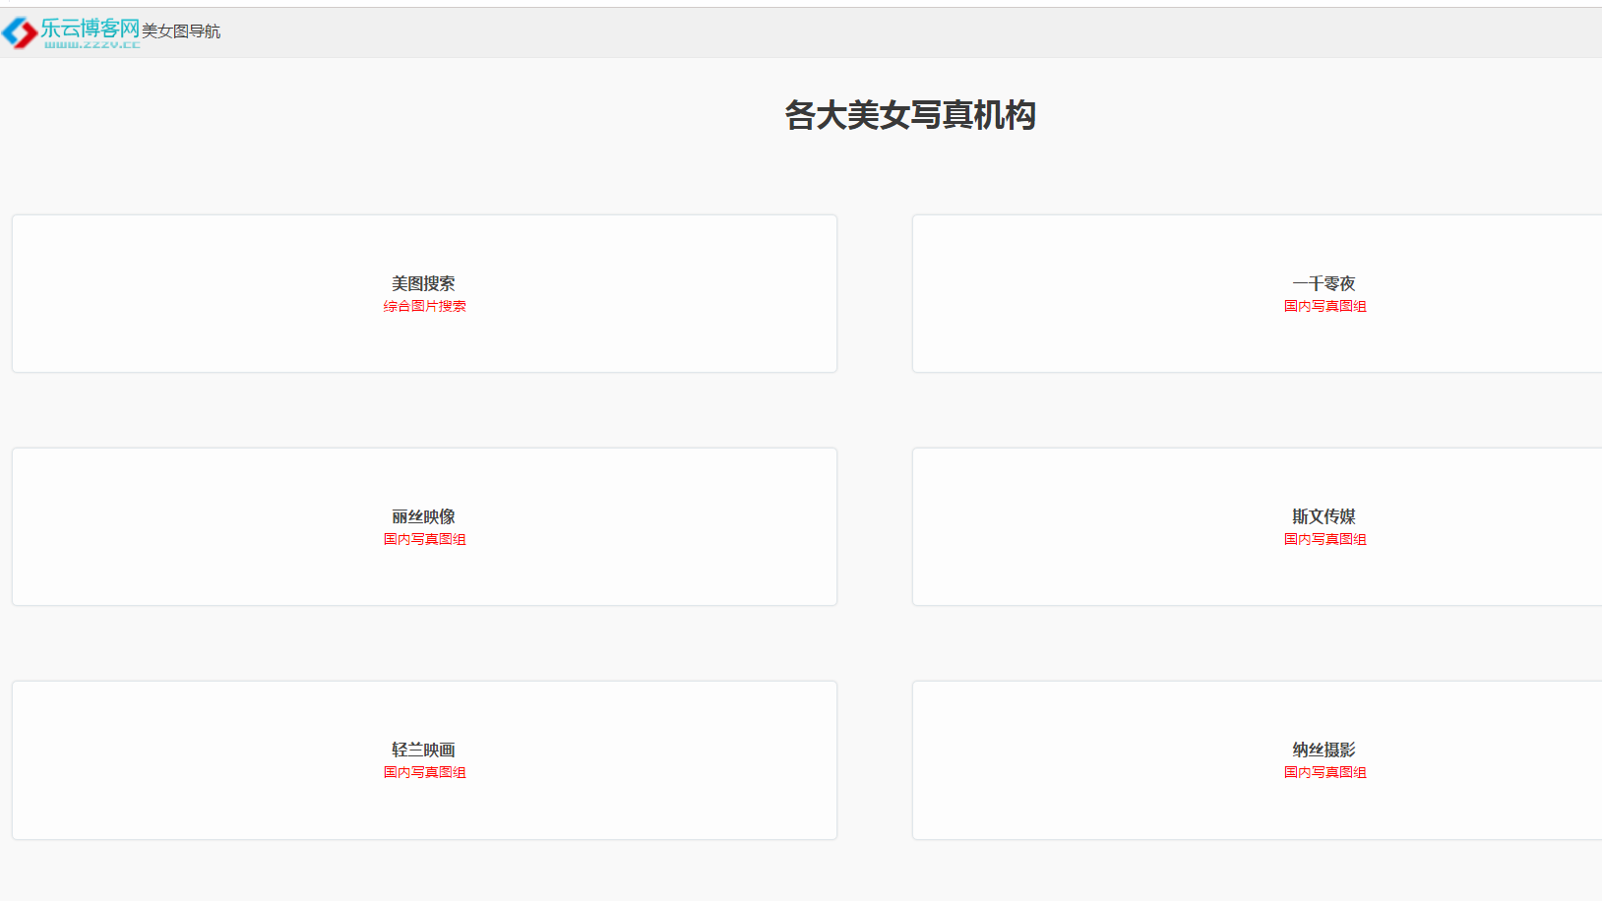
Task: Go to the 纳丝摄影 card title
Action: pos(1324,750)
